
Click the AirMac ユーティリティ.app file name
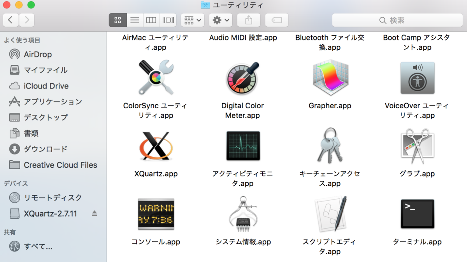[155, 42]
